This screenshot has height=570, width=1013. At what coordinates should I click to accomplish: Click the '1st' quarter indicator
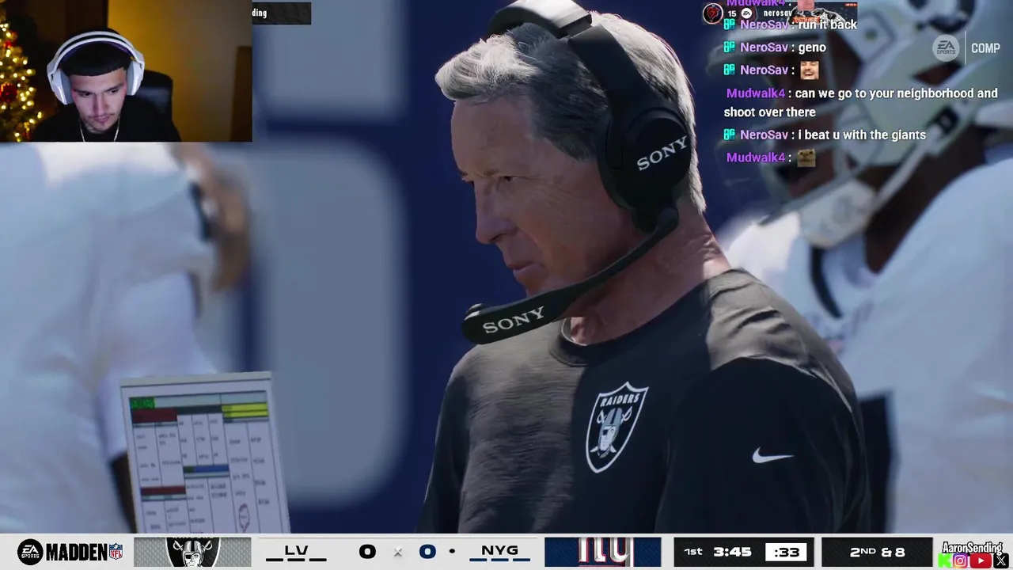click(693, 552)
